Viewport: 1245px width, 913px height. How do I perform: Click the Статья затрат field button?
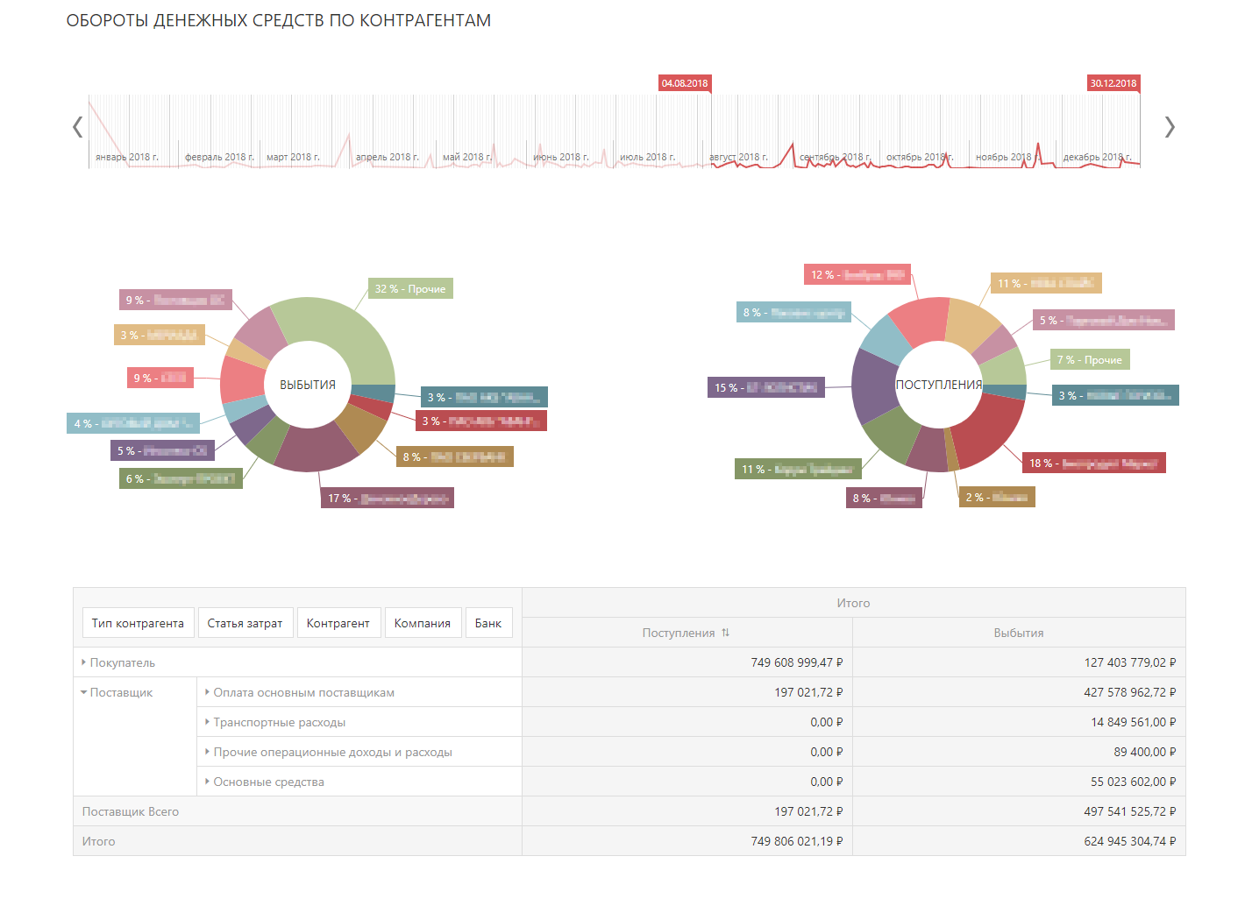pos(245,623)
